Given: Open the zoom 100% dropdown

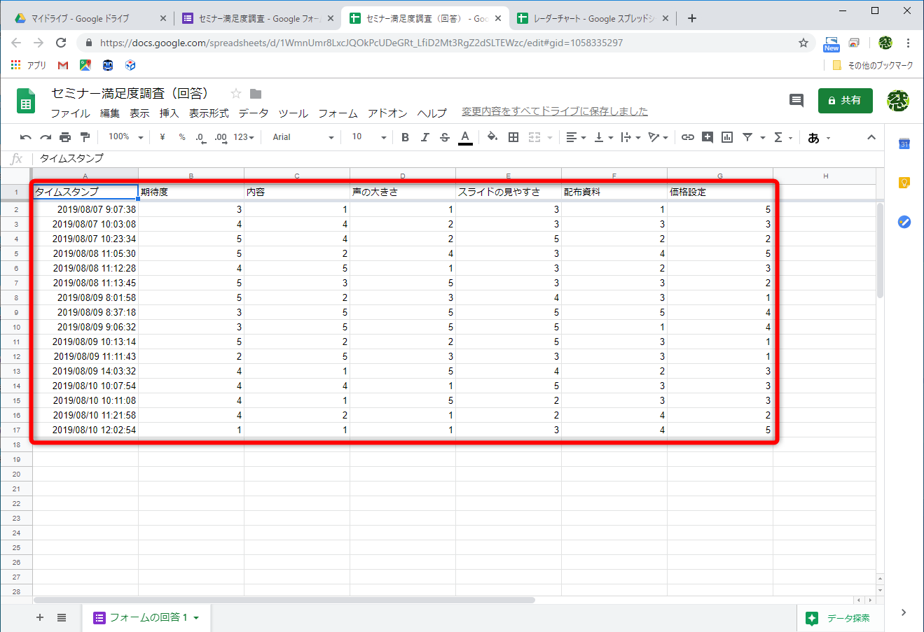Looking at the screenshot, I should [126, 137].
